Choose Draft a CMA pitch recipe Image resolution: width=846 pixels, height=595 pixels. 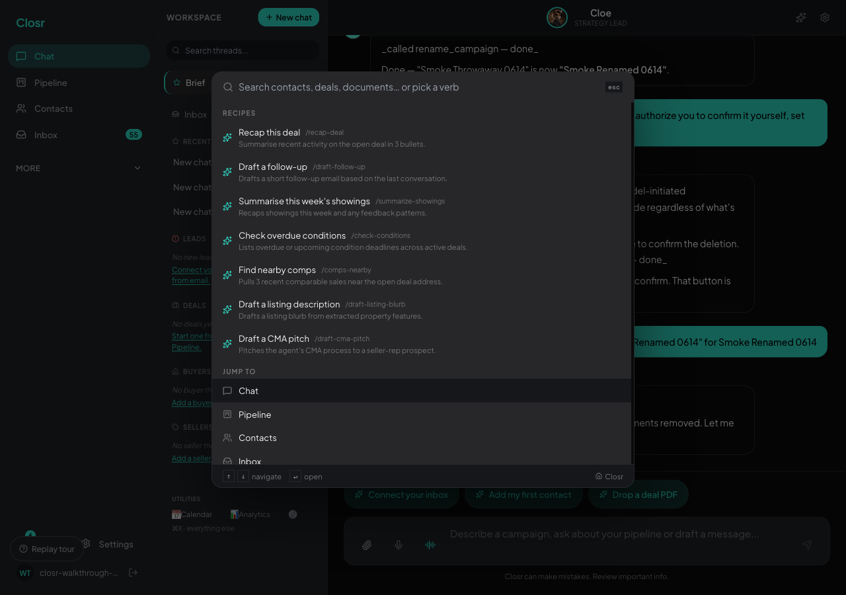pos(421,344)
